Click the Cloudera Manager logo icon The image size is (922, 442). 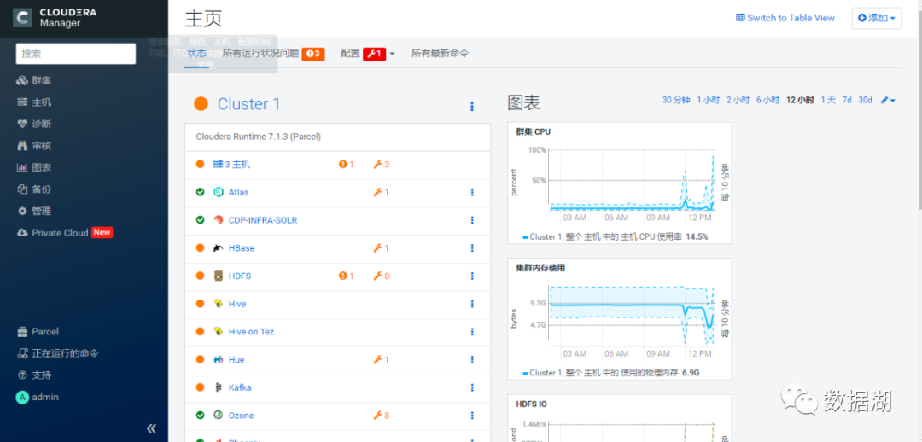click(x=23, y=18)
